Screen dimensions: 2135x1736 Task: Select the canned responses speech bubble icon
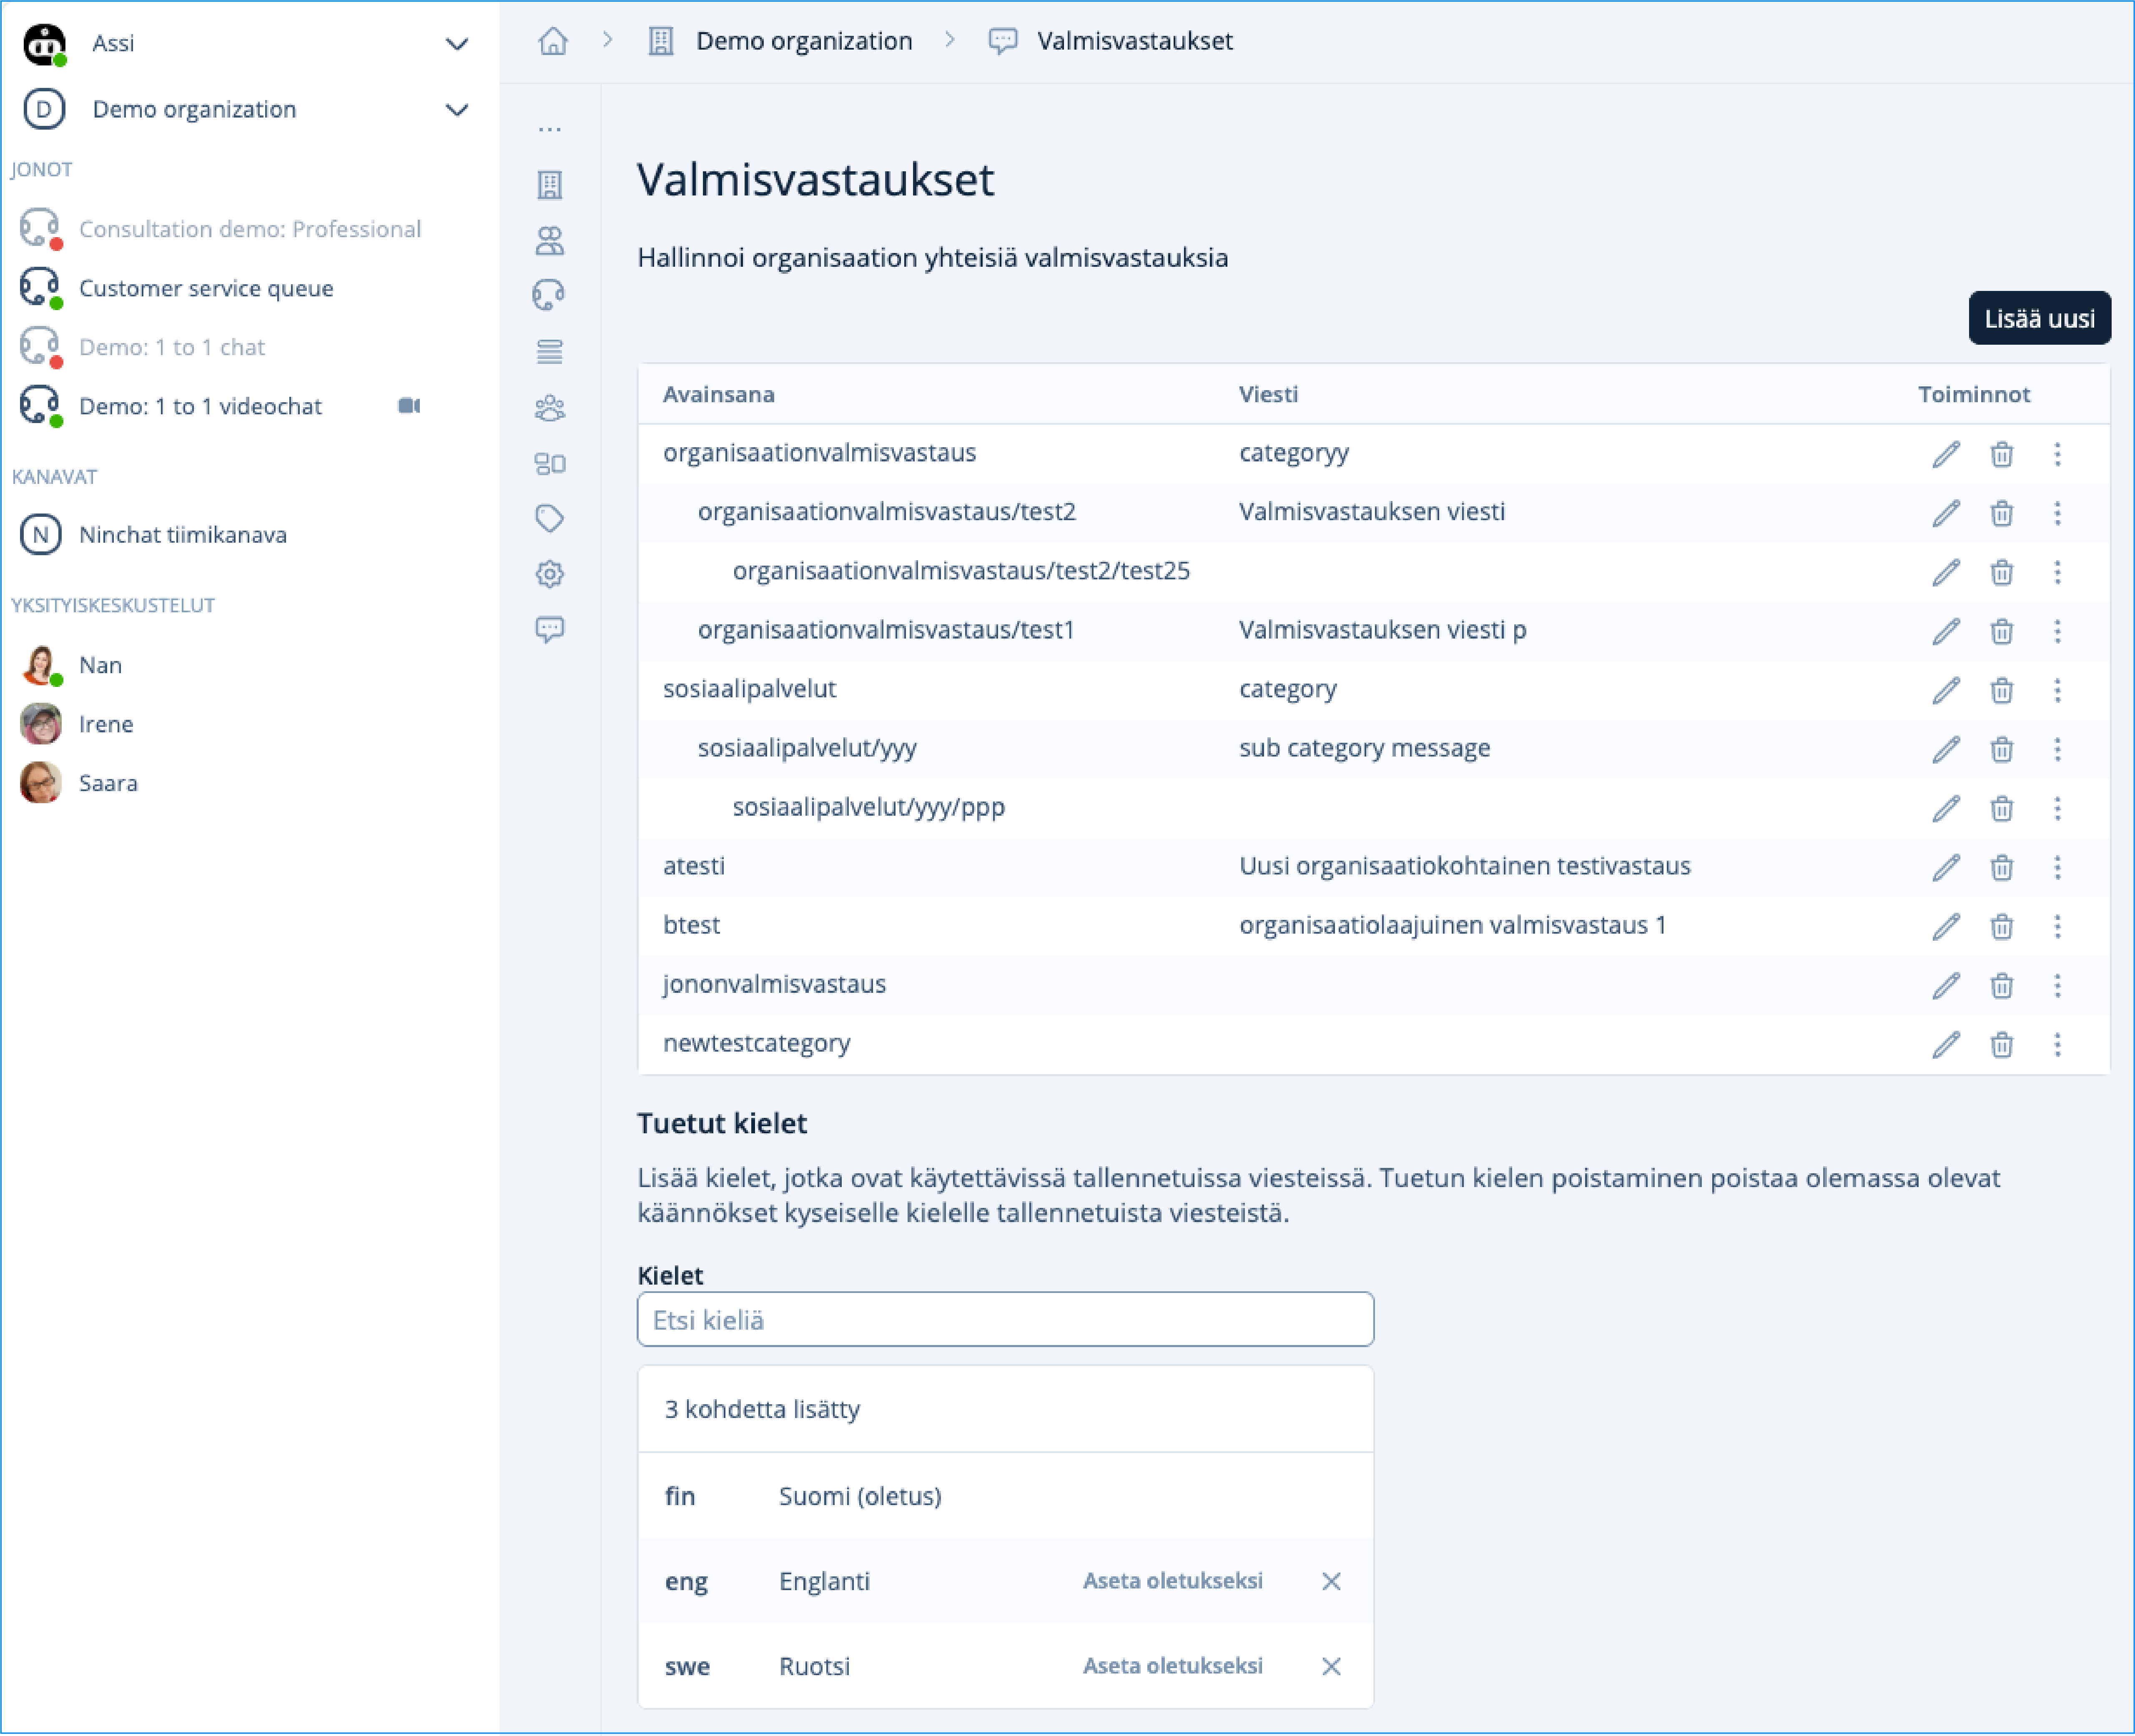pos(550,629)
